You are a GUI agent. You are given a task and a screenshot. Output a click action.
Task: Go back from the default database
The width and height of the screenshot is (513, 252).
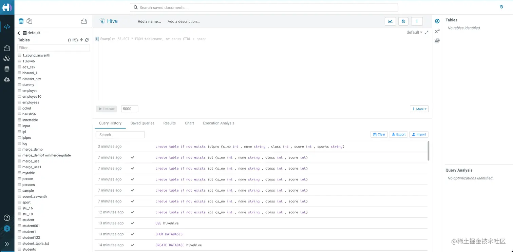click(19, 33)
